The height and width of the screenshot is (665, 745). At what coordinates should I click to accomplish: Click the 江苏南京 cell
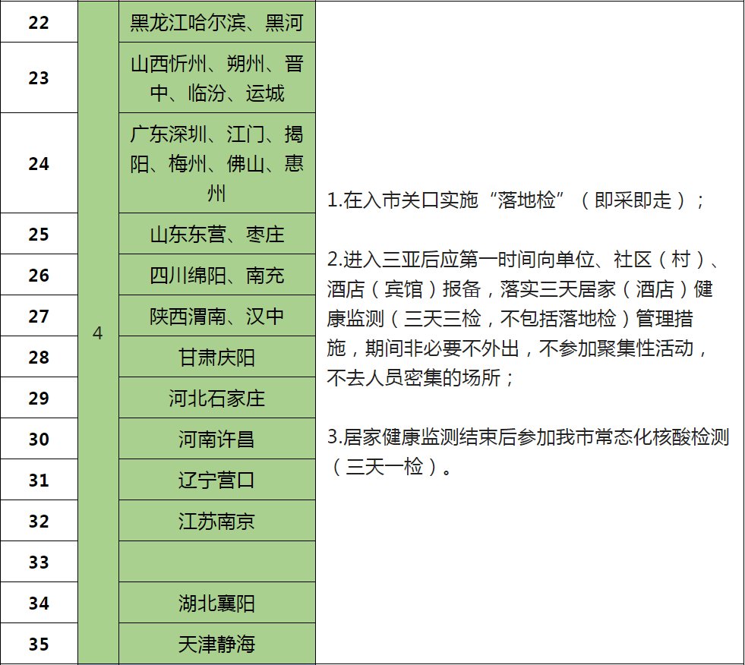tap(216, 521)
